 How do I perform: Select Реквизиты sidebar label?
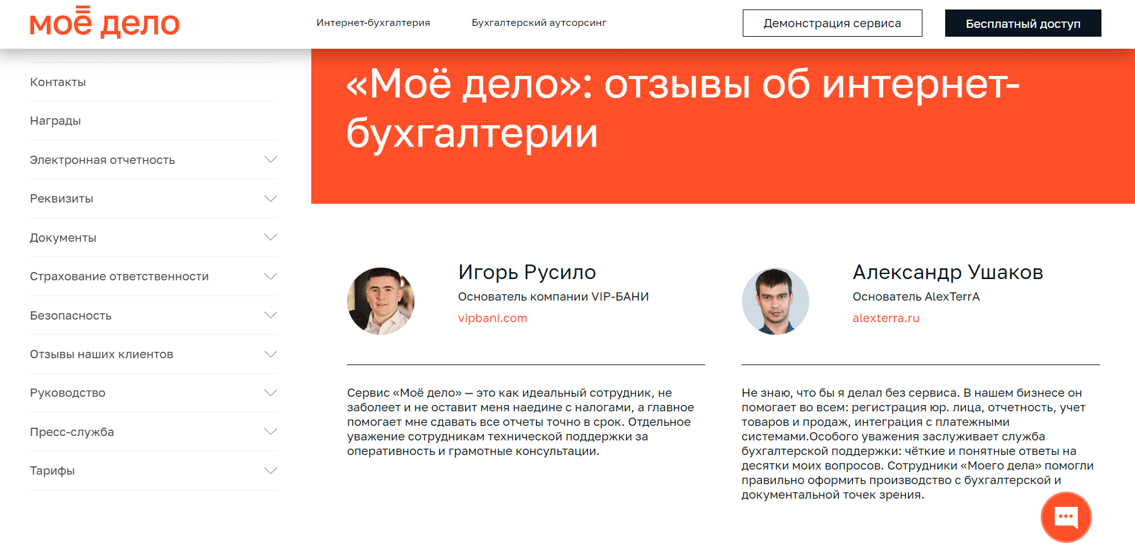[61, 199]
